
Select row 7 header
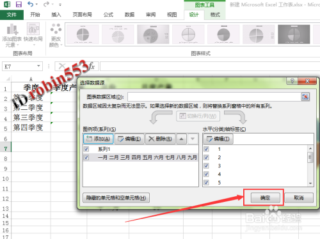coord(6,149)
